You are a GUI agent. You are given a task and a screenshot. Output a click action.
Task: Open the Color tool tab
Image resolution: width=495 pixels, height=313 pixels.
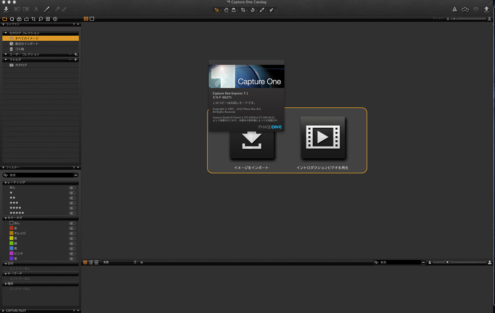click(19, 19)
